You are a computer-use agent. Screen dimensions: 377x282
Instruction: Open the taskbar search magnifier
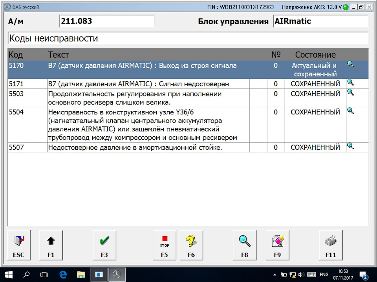tap(26, 275)
